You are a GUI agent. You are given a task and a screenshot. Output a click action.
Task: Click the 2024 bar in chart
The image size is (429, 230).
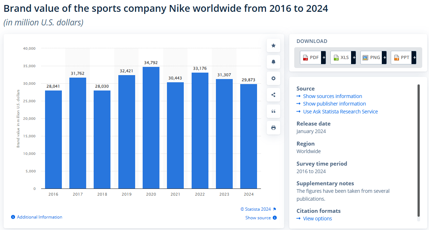248,136
